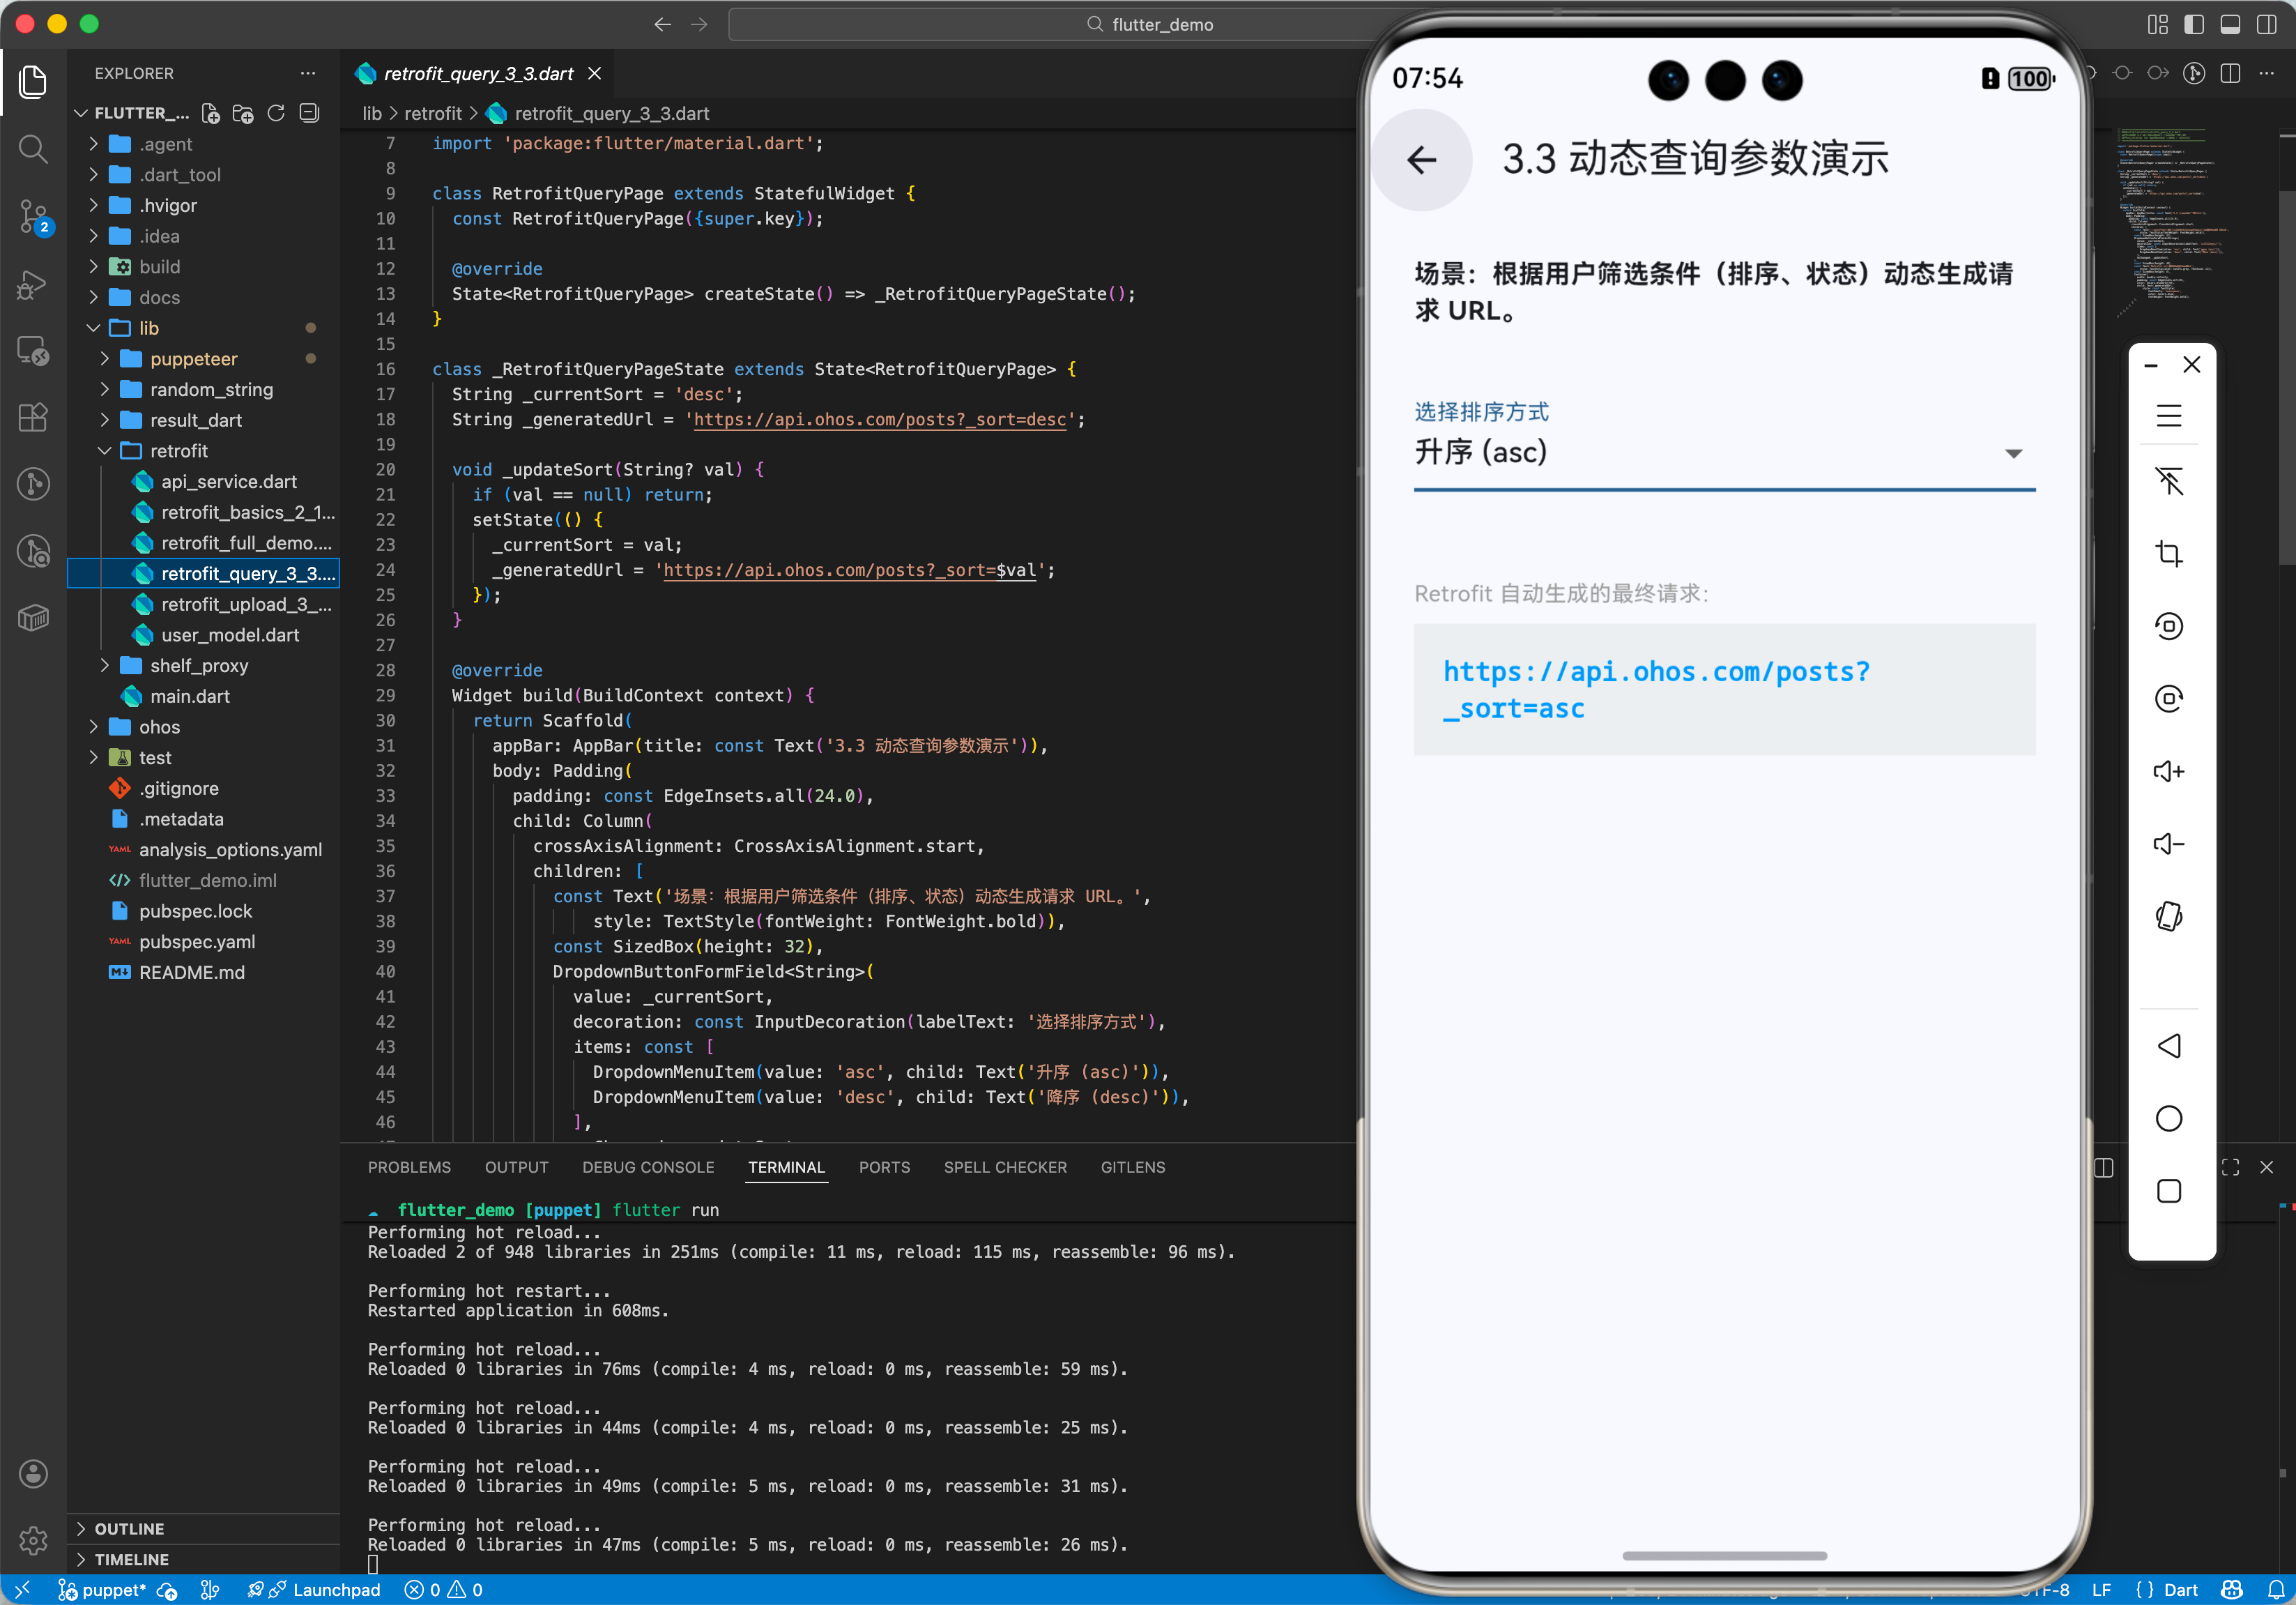The height and width of the screenshot is (1605, 2296).
Task: Maximize the terminal panel size
Action: [x=2230, y=1167]
